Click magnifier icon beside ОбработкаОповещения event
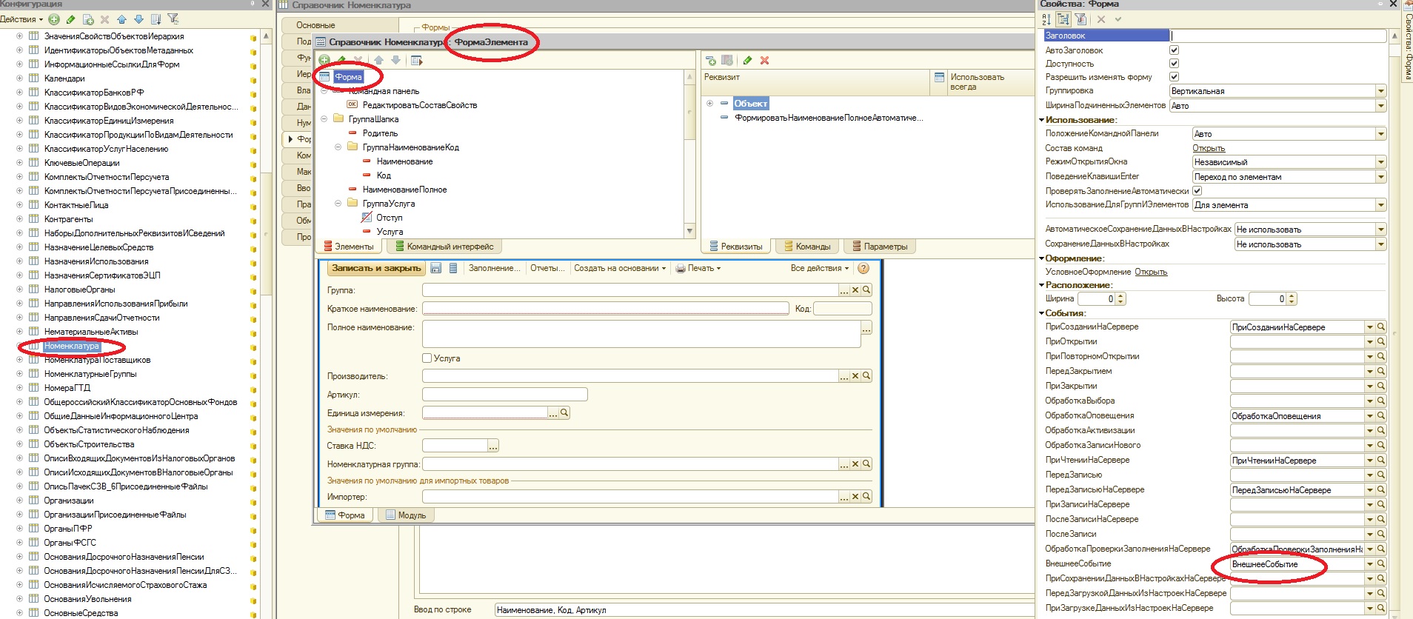The height and width of the screenshot is (619, 1413). [1381, 415]
